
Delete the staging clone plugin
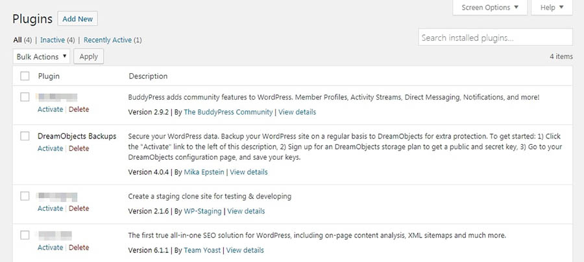(79, 208)
